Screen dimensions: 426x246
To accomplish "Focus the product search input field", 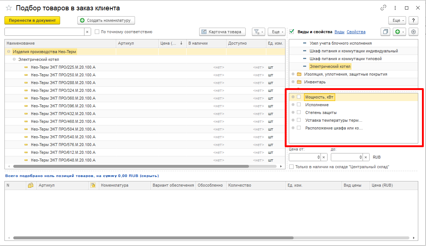I will click(x=45, y=32).
